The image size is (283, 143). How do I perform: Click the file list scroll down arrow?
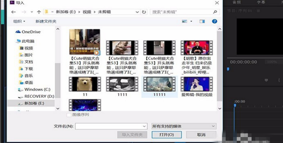[x=220, y=109]
